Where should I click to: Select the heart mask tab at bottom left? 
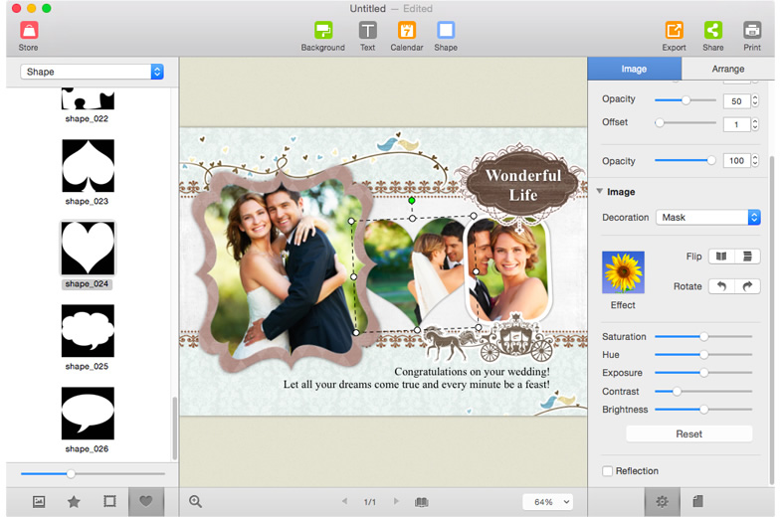click(146, 501)
